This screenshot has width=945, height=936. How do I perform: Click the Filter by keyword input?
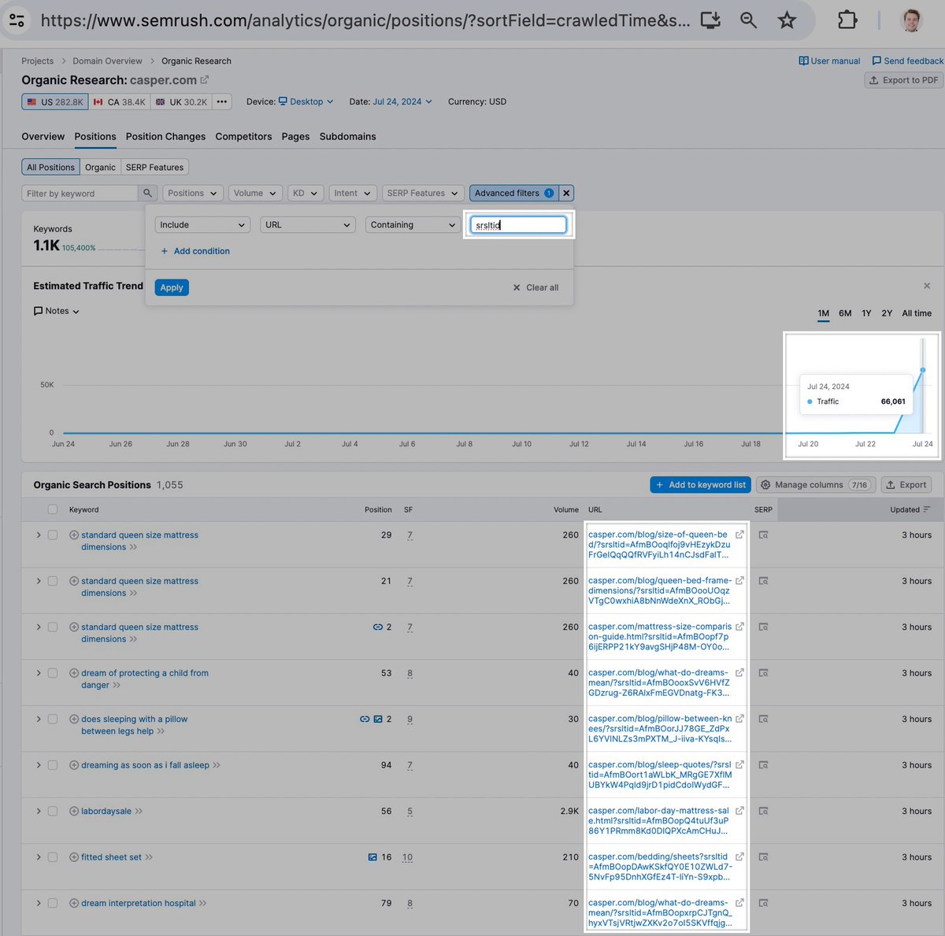coord(80,193)
